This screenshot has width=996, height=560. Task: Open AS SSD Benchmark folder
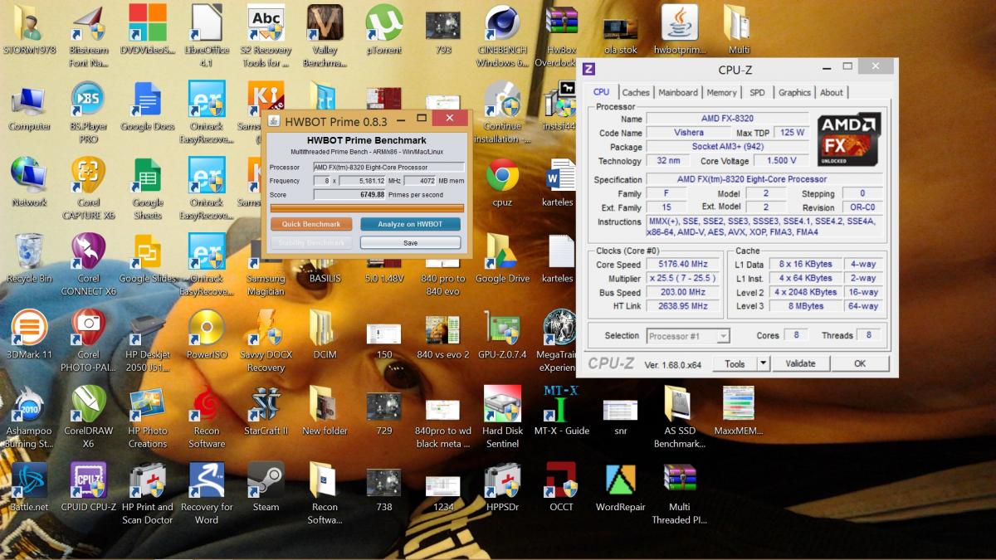click(681, 416)
